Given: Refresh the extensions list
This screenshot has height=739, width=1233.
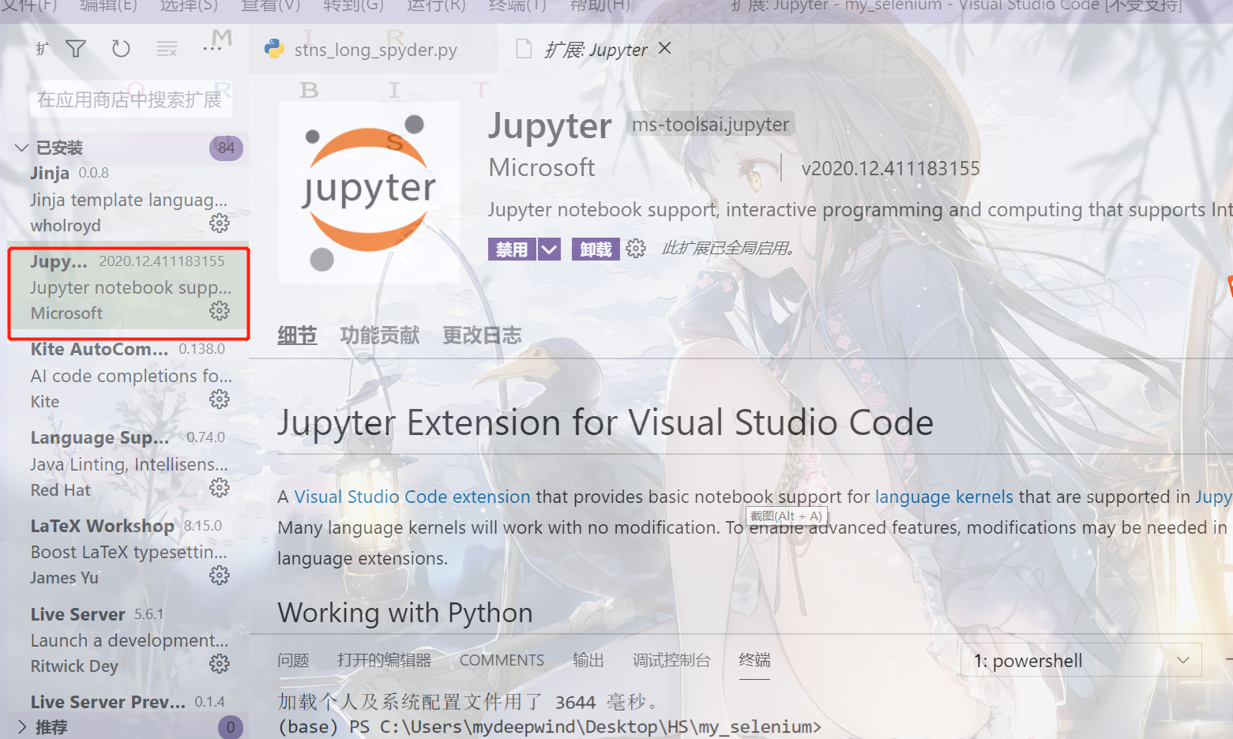Looking at the screenshot, I should point(121,49).
